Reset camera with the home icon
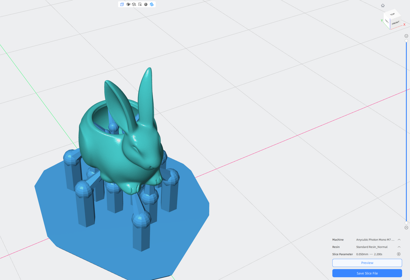The image size is (410, 280). click(383, 6)
